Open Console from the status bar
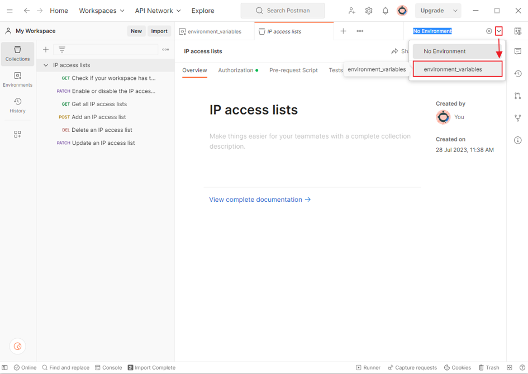This screenshot has width=528, height=374. click(x=108, y=368)
